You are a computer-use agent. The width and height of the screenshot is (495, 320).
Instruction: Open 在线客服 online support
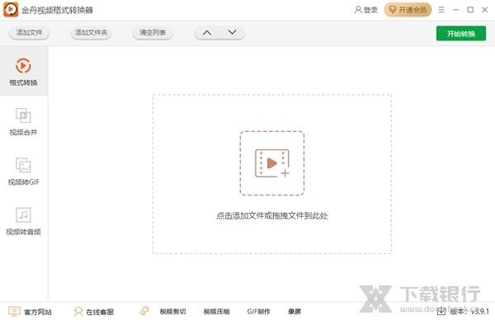(94, 312)
